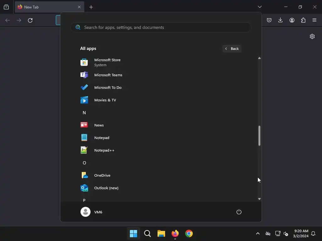This screenshot has width=322, height=241.
Task: Open Microsoft Store app icon
Action: click(x=84, y=62)
